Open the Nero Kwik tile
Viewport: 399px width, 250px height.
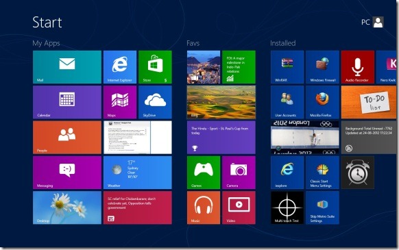pos(386,67)
